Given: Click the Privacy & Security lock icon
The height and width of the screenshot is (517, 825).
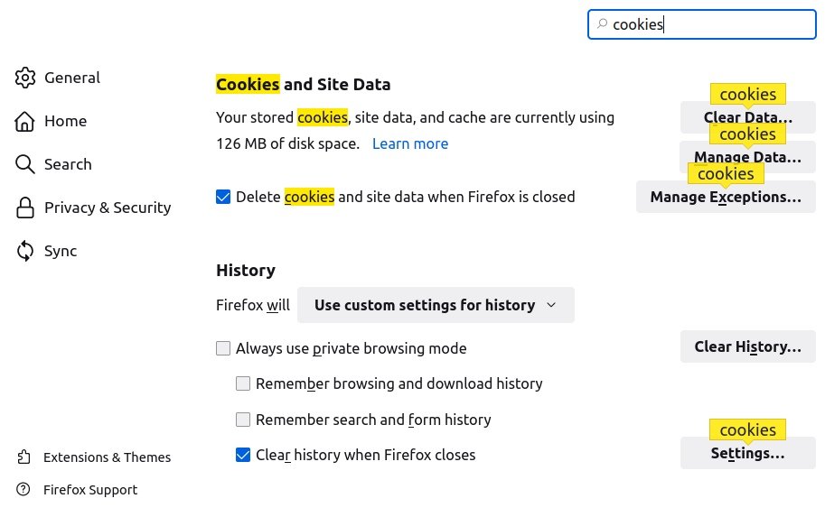Looking at the screenshot, I should tap(25, 208).
